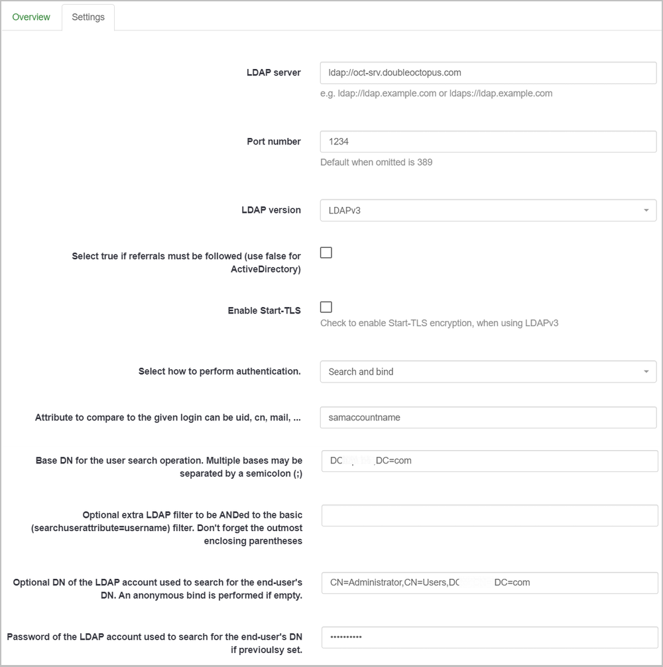Click the LDAP version label
Image resolution: width=663 pixels, height=667 pixels.
tap(271, 210)
